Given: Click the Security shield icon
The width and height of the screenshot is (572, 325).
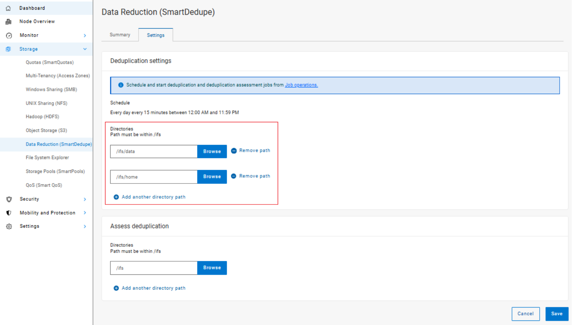Looking at the screenshot, I should (9, 199).
